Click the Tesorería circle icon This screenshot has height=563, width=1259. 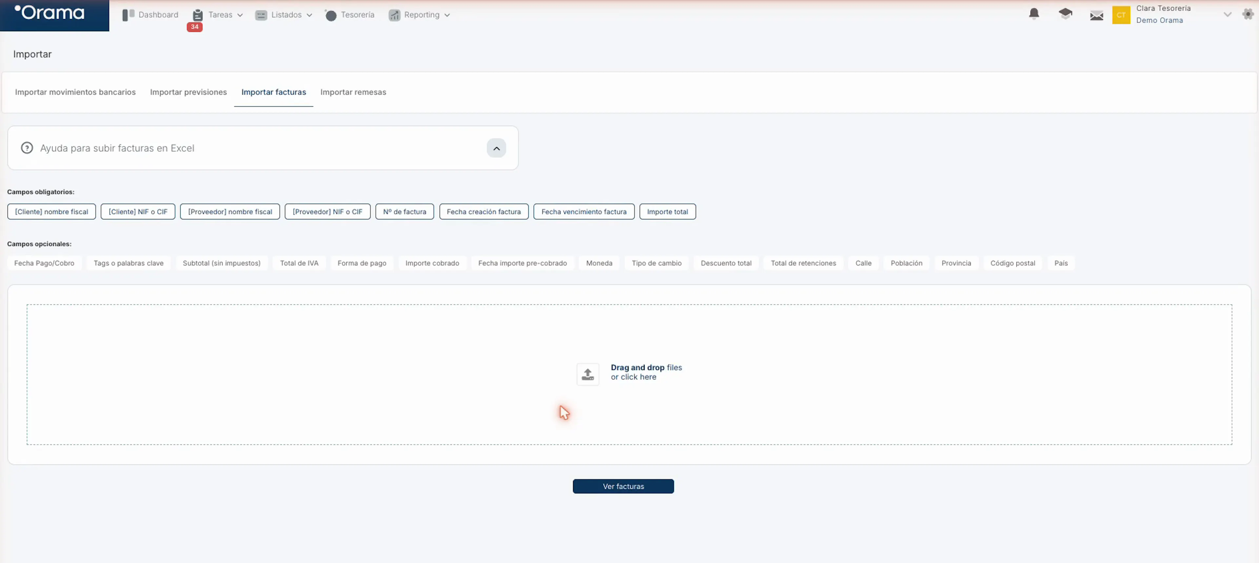[x=330, y=15]
